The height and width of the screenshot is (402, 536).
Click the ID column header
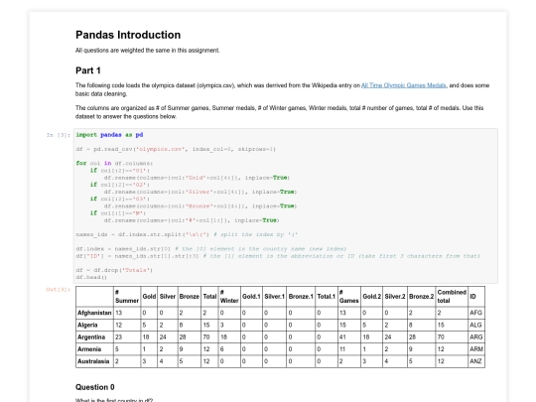point(476,297)
